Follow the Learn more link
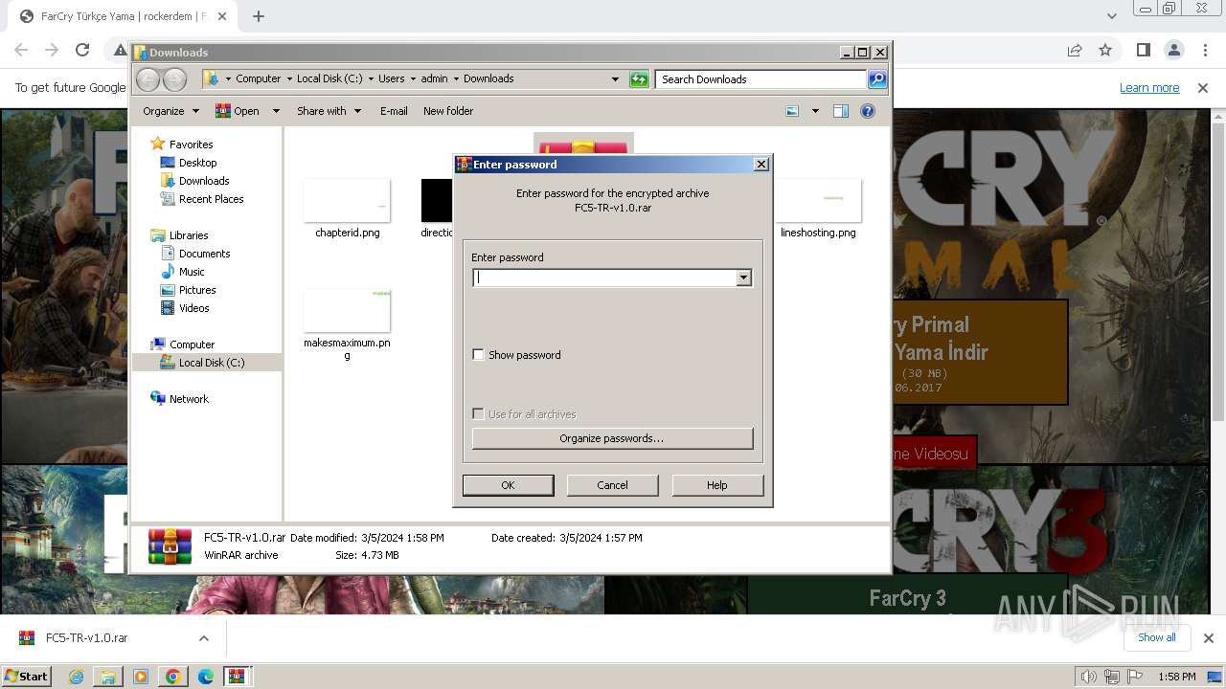The image size is (1226, 689). click(1149, 88)
